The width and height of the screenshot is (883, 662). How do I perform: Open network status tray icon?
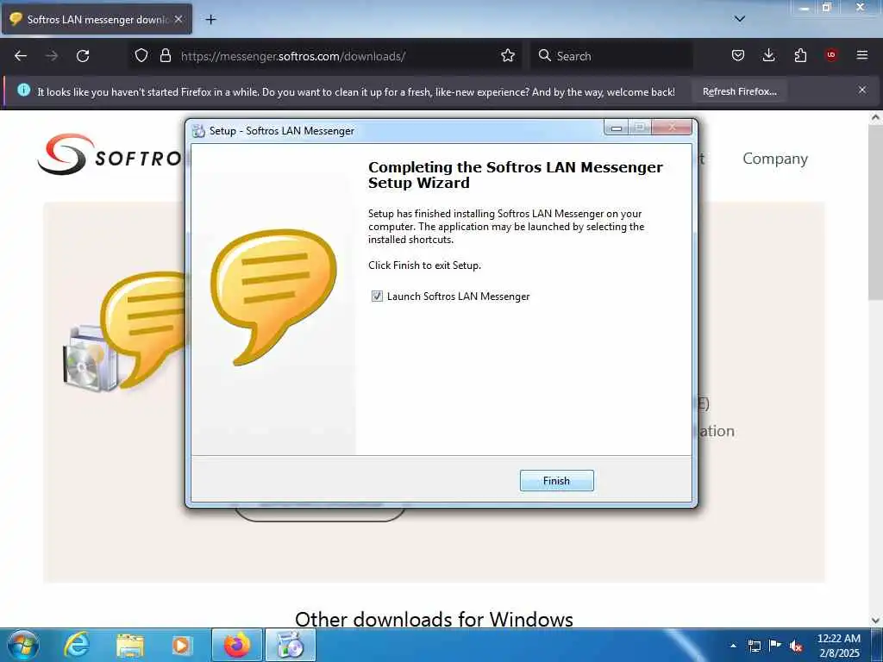(755, 646)
